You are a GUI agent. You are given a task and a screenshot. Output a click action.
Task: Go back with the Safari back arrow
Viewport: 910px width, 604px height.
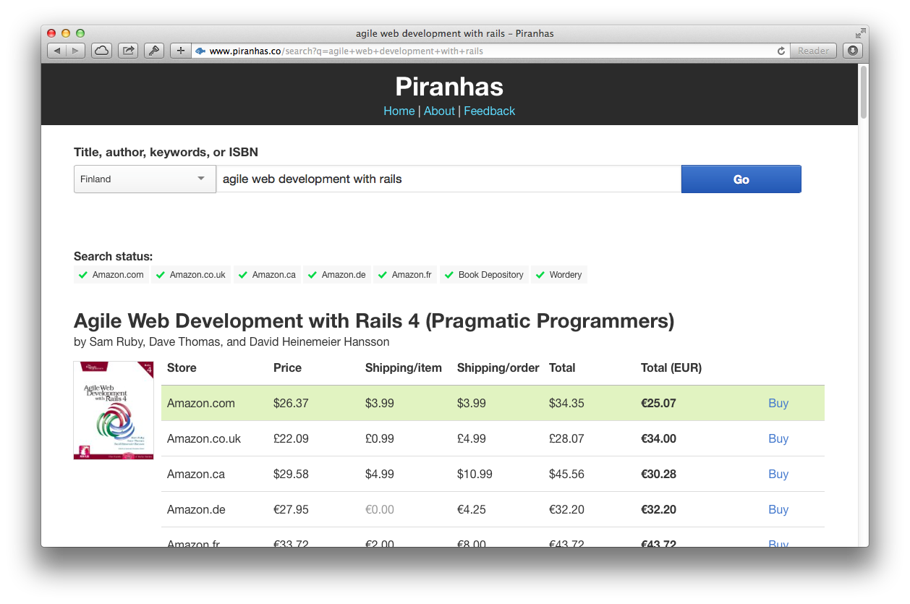click(x=57, y=51)
